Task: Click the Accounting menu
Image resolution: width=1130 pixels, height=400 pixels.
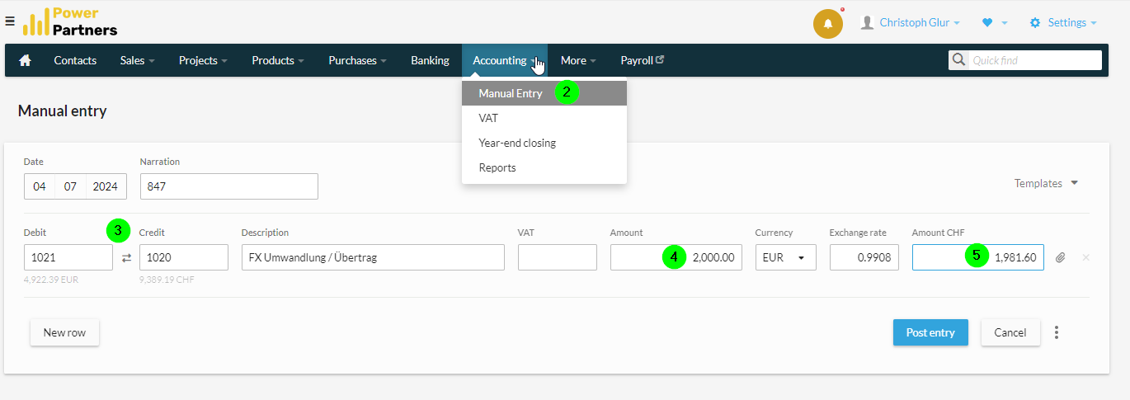Action: 504,60
